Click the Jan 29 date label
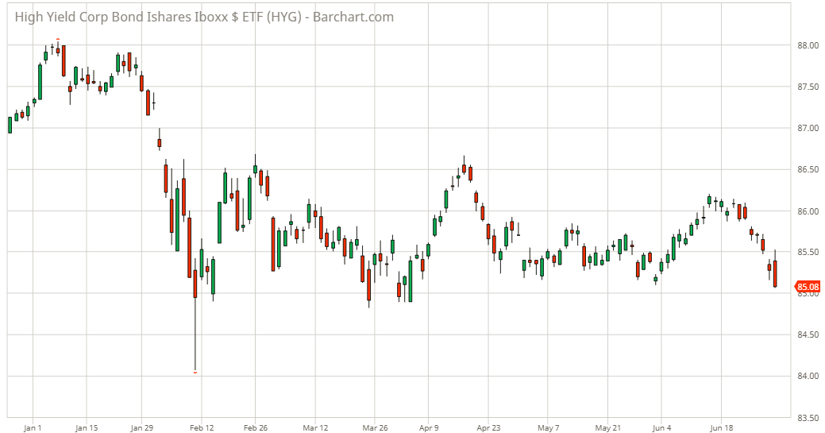The height and width of the screenshot is (433, 825). pyautogui.click(x=141, y=427)
